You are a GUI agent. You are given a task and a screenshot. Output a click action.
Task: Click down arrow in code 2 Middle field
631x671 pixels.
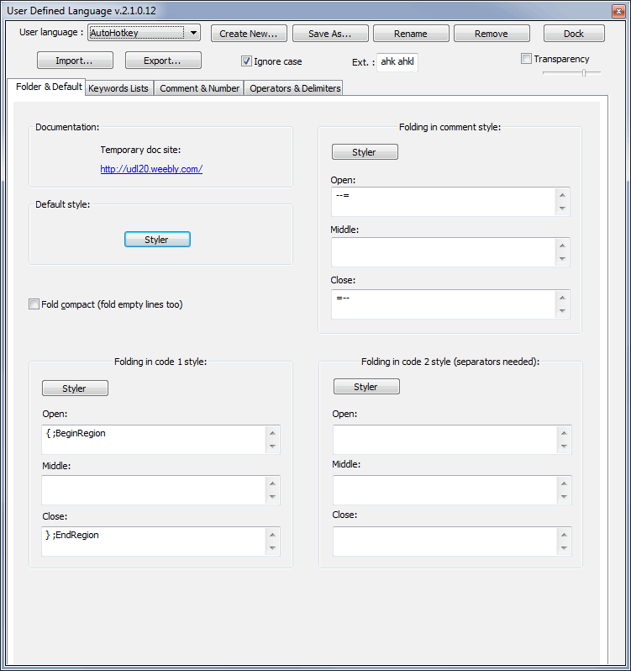click(564, 497)
